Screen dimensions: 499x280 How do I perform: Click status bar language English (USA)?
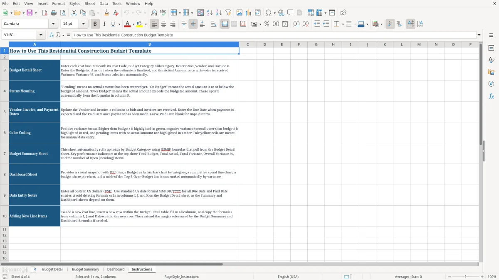[288, 277]
